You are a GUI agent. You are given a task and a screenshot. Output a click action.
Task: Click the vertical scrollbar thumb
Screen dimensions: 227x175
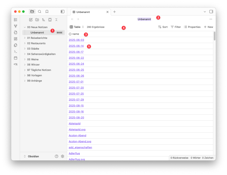pos(215,36)
